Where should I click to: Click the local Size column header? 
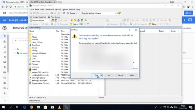pyautogui.click(x=55, y=31)
